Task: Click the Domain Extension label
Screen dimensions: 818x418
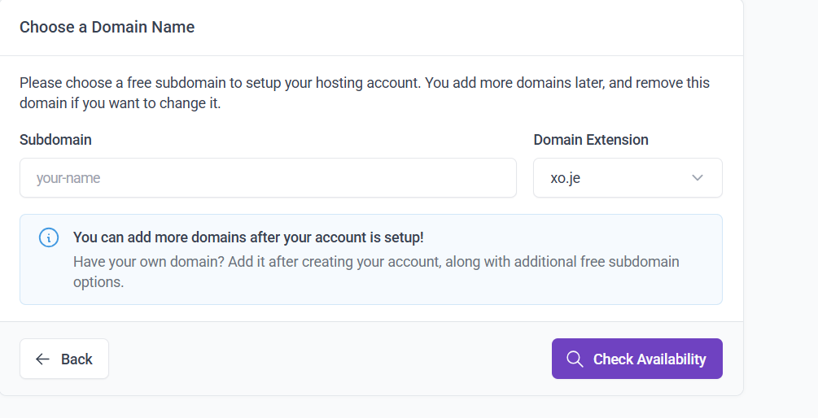Action: pyautogui.click(x=591, y=140)
